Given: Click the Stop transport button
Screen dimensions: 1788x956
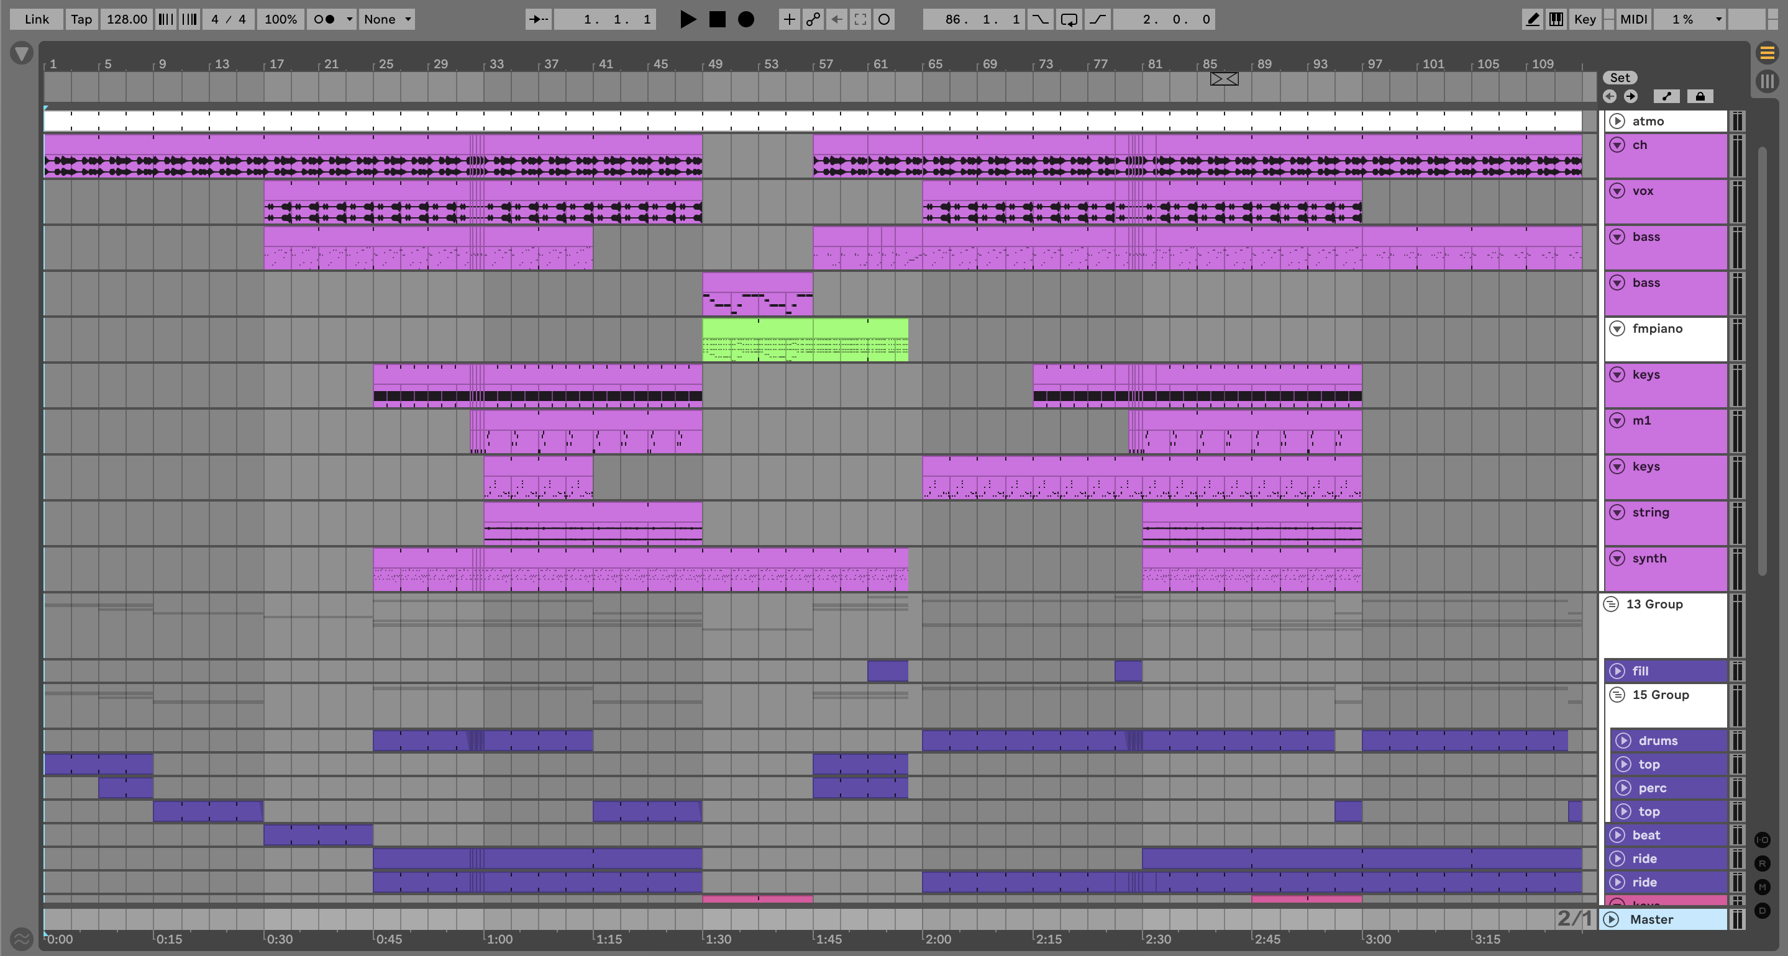Looking at the screenshot, I should pos(717,19).
